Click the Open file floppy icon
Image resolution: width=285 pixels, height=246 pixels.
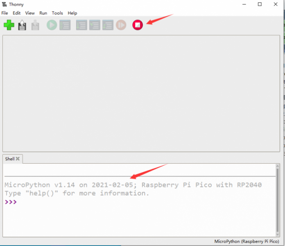tap(22, 25)
